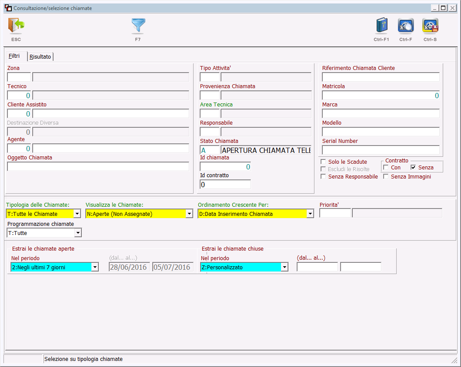Click the Id contratto field
The image size is (461, 367).
click(x=225, y=185)
